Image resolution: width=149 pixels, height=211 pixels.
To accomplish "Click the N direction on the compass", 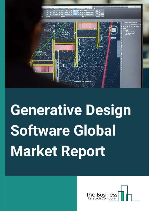I will click(x=116, y=26).
